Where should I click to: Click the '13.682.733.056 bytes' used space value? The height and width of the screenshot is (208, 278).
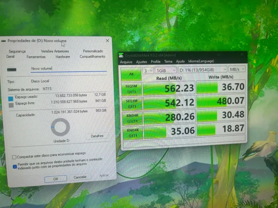point(71,95)
